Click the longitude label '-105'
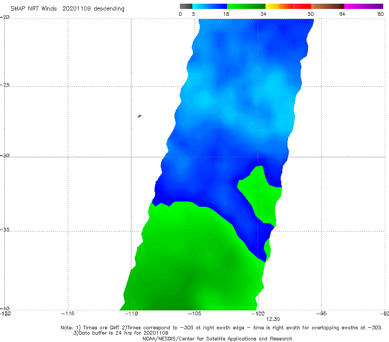Image resolution: width=389 pixels, height=342 pixels. tap(194, 314)
